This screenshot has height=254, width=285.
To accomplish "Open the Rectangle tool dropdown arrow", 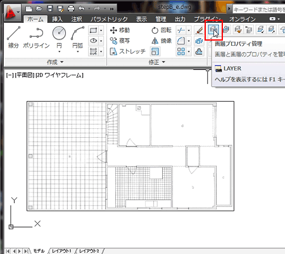I will pyautogui.click(x=101, y=30).
